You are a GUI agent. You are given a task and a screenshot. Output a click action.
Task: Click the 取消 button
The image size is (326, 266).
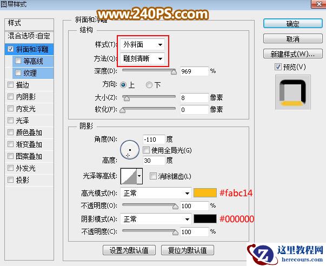point(292,39)
